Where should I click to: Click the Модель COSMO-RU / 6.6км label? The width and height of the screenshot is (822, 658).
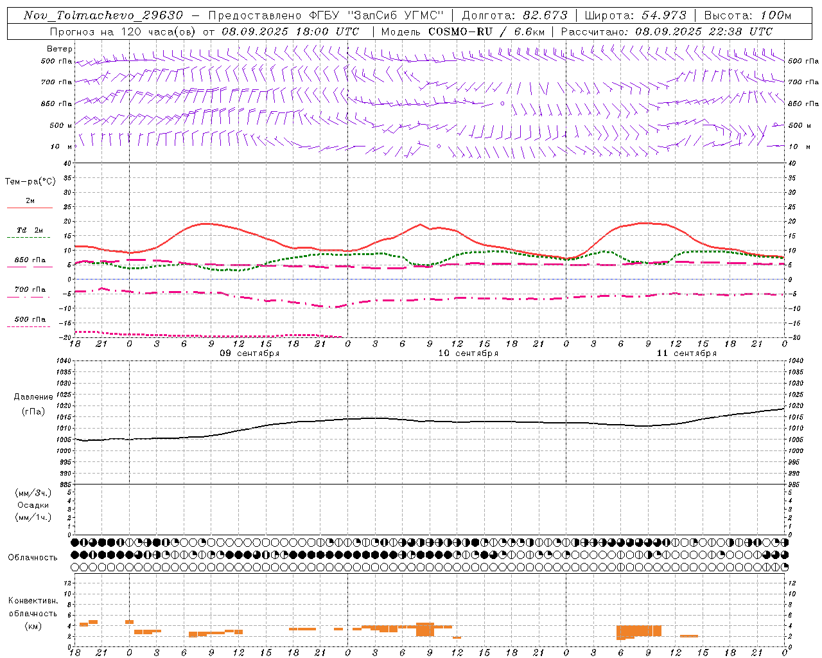(x=462, y=31)
